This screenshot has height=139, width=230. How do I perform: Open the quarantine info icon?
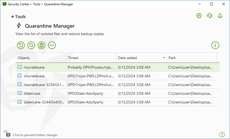tap(215, 45)
